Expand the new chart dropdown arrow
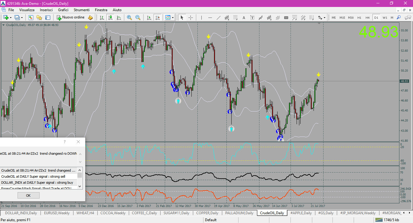The image size is (413, 223). point(10,18)
